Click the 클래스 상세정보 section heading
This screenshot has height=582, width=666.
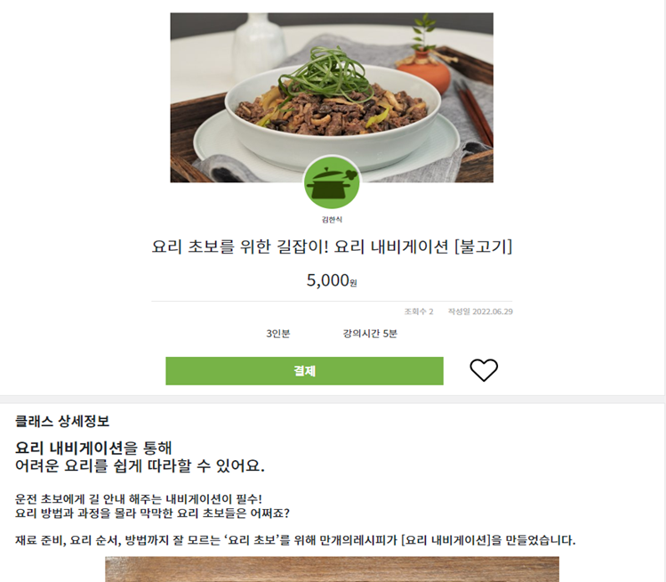tap(62, 421)
